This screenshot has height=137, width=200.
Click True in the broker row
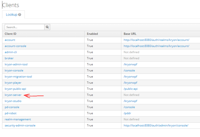pyautogui.click(x=90, y=58)
